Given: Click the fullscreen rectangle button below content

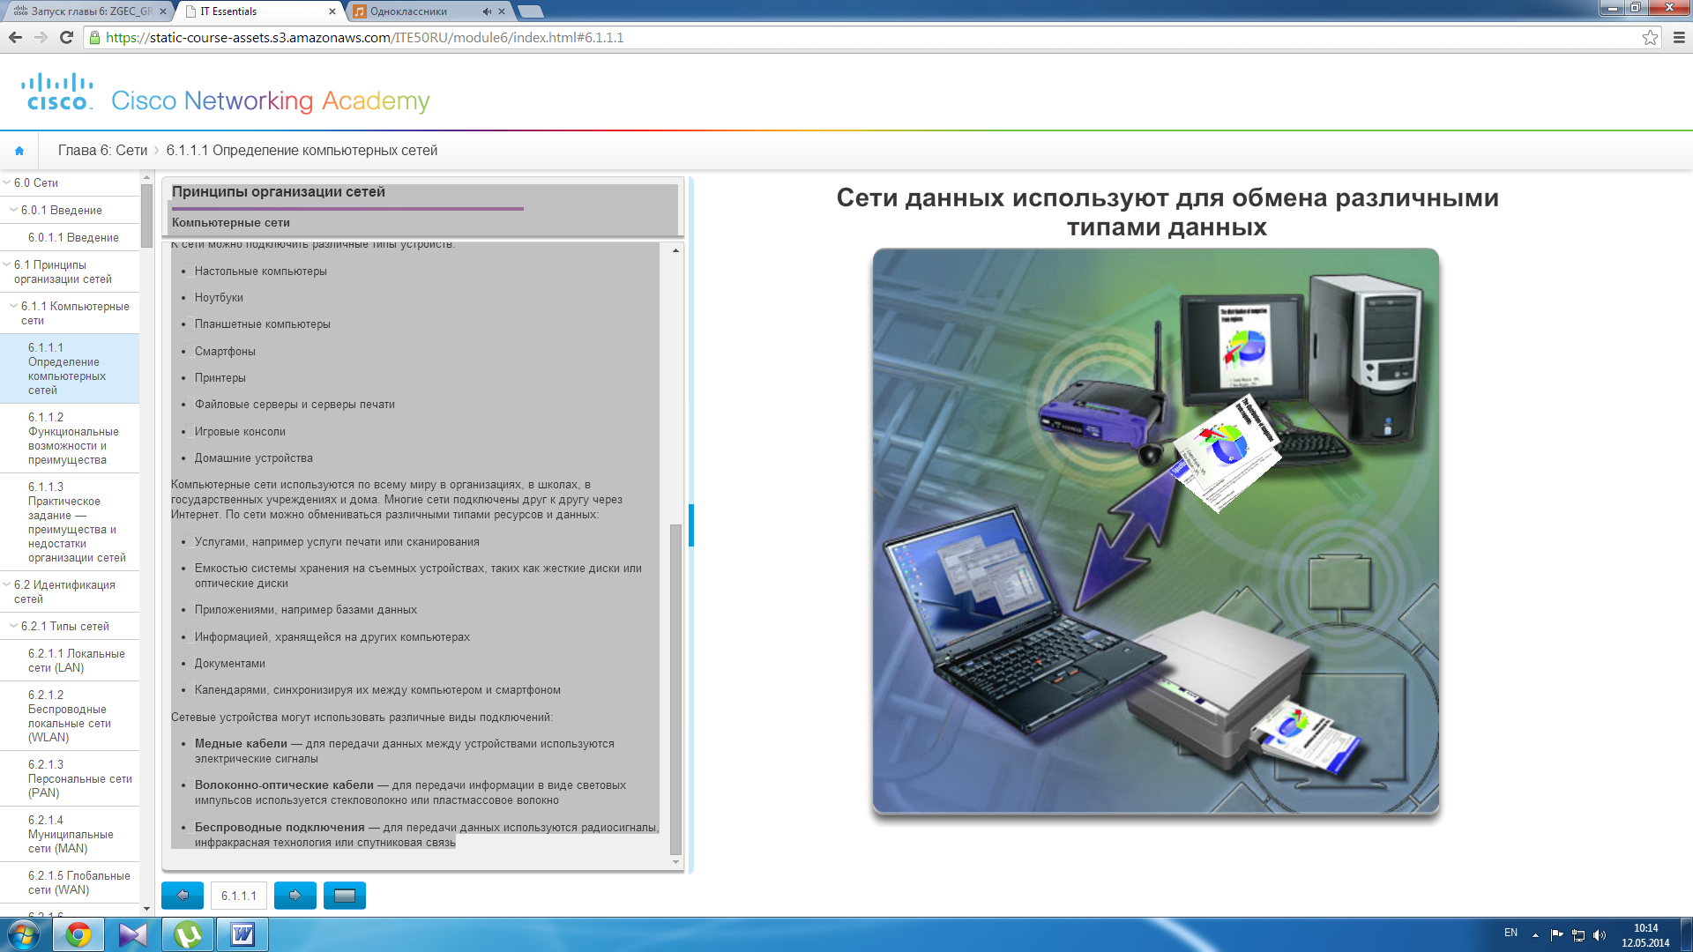Looking at the screenshot, I should click(x=344, y=896).
